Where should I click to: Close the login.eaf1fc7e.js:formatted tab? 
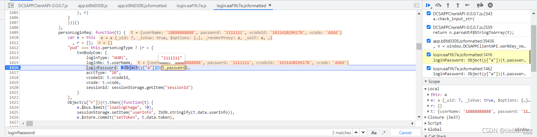270,5
